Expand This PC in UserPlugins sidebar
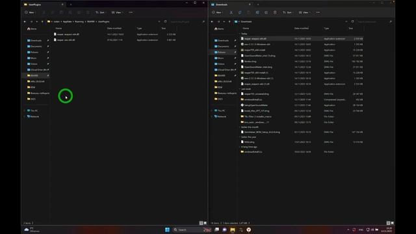416x234 pixels. pyautogui.click(x=25, y=110)
